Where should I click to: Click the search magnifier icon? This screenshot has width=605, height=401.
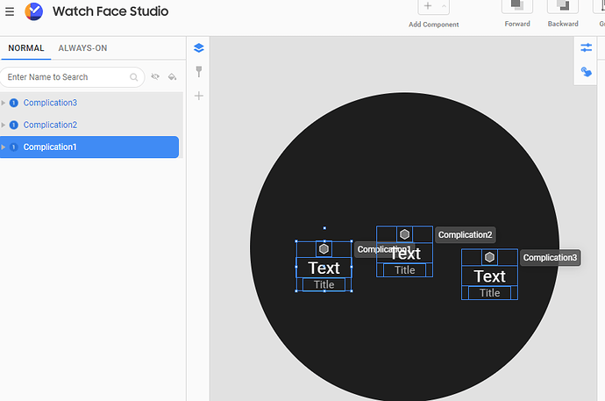[x=133, y=77]
